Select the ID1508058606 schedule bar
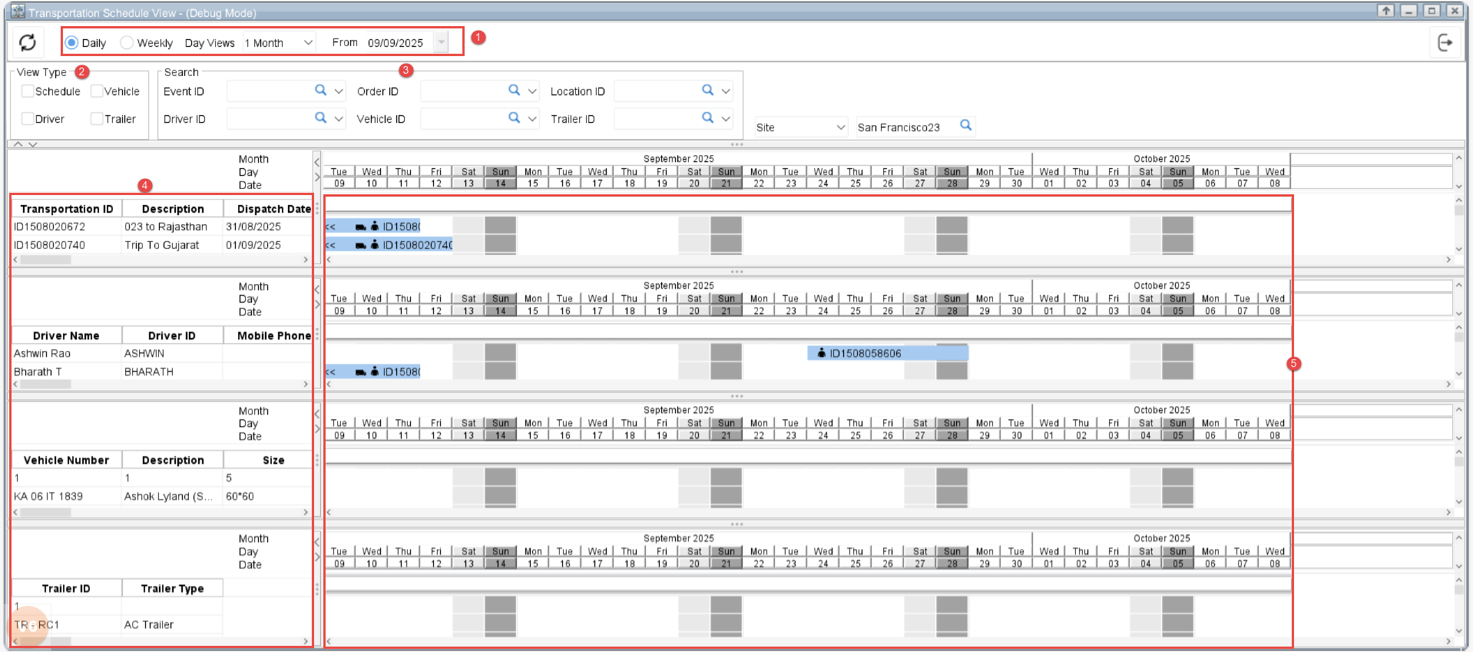The image size is (1473, 652). click(887, 353)
